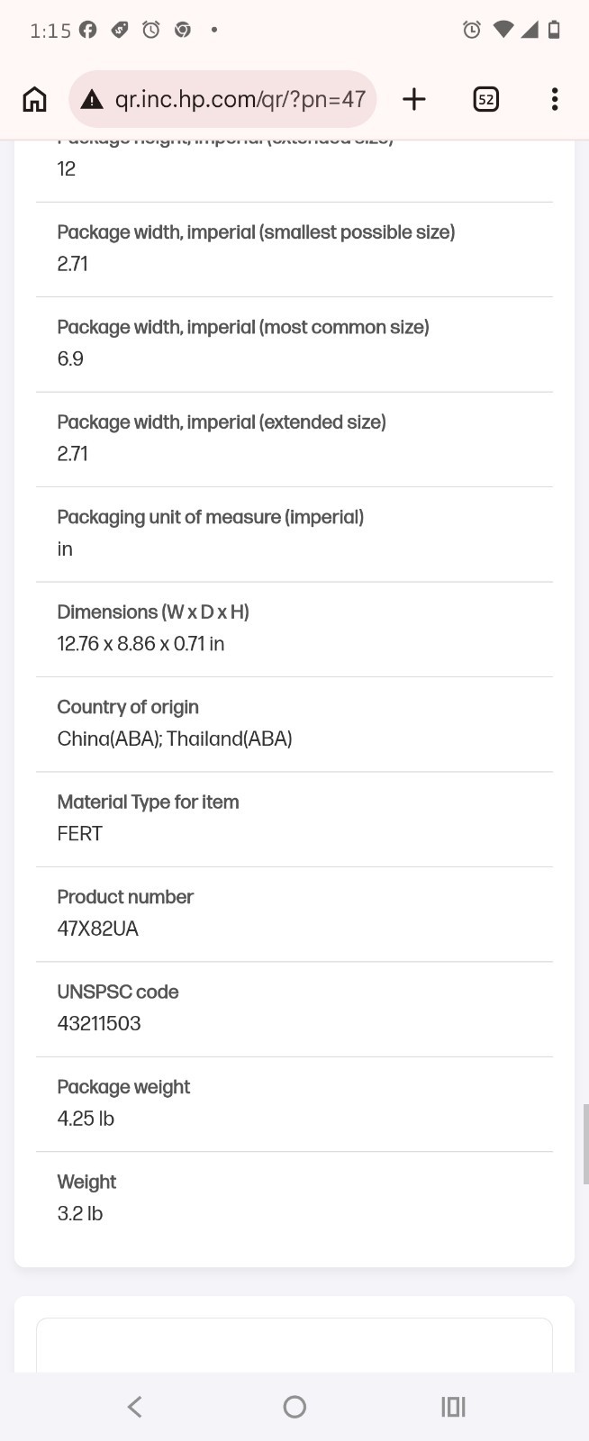Tap the battery icon in status bar
Screen dimensions: 589x1441
tap(555, 30)
